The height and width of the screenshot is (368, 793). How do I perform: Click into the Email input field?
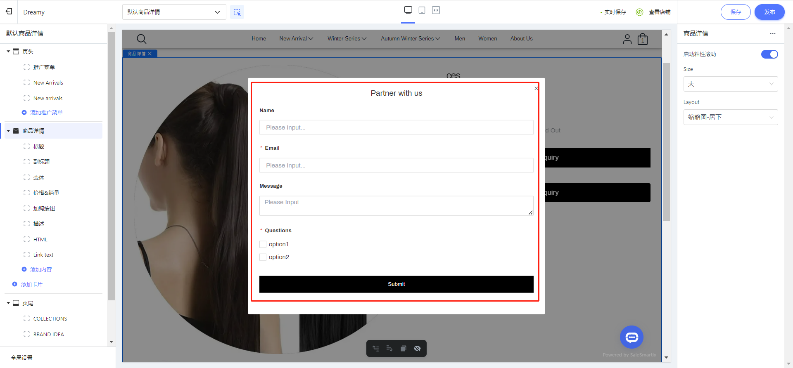(396, 165)
